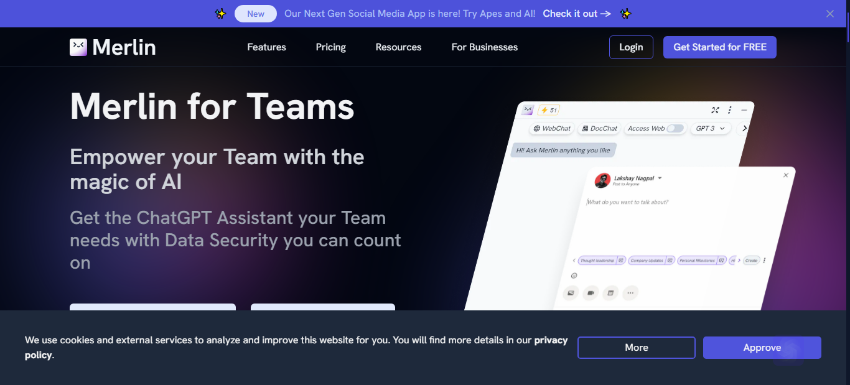850x385 pixels.
Task: Click Lakshay Nagpal's profile photo
Action: 602,180
